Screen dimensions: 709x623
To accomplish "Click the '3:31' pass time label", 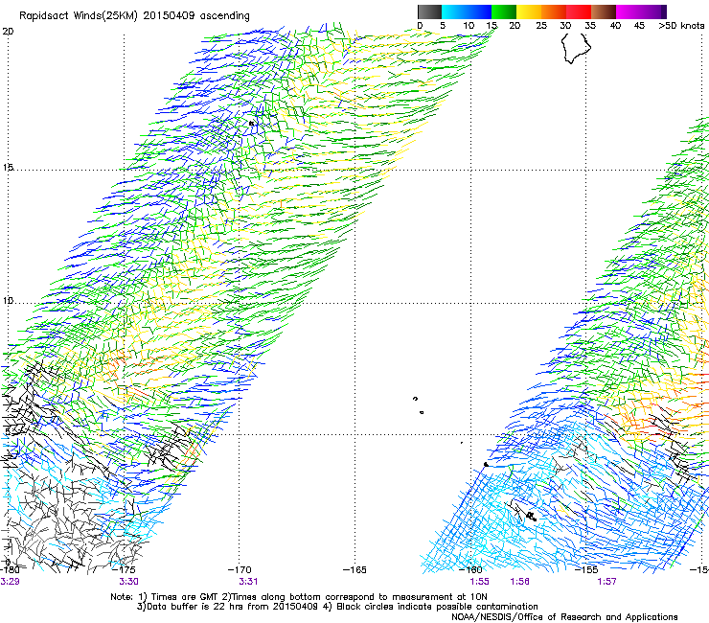I will point(248,582).
